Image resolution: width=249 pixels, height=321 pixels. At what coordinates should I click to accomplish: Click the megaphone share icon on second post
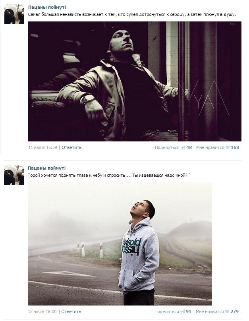[x=182, y=312]
